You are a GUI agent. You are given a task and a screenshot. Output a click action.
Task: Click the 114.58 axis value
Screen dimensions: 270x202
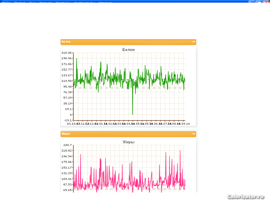[66, 81]
